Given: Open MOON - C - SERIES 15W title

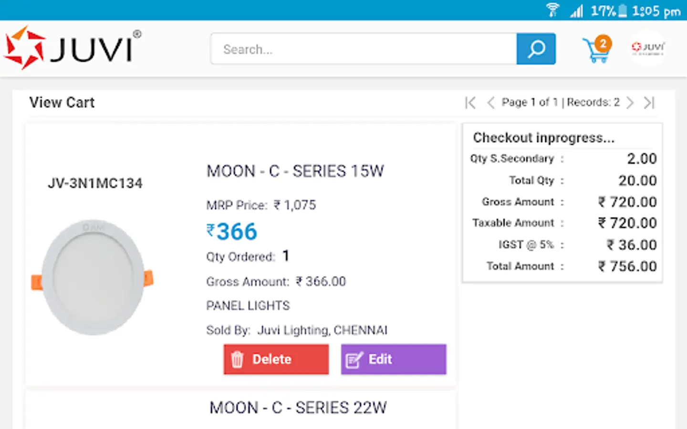Looking at the screenshot, I should pos(295,171).
